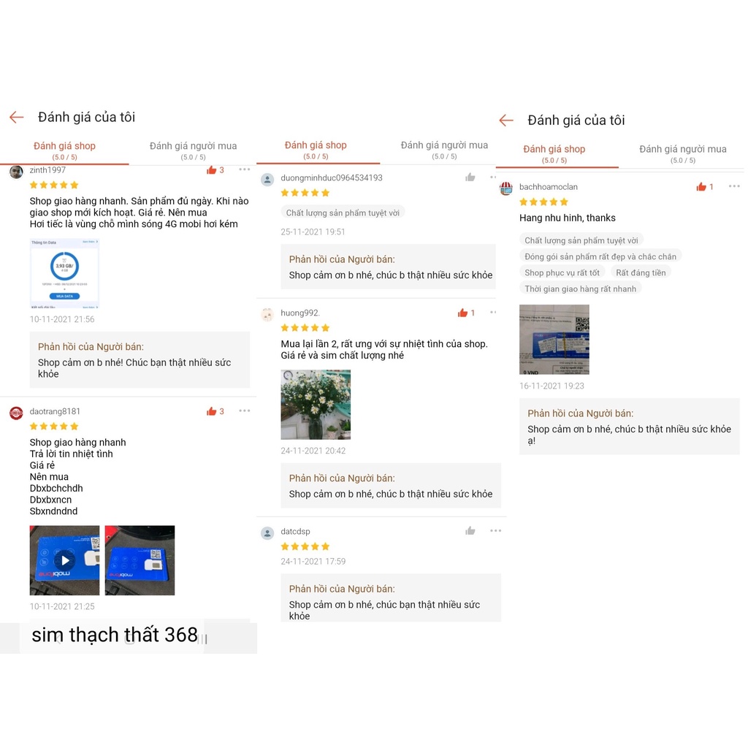This screenshot has height=748, width=748.
Task: Open three-dot menu for bachhoamoclan's review
Action: (734, 186)
